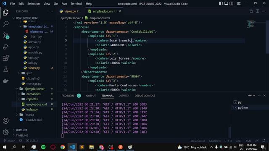Close the terminal panel

[x=264, y=96]
